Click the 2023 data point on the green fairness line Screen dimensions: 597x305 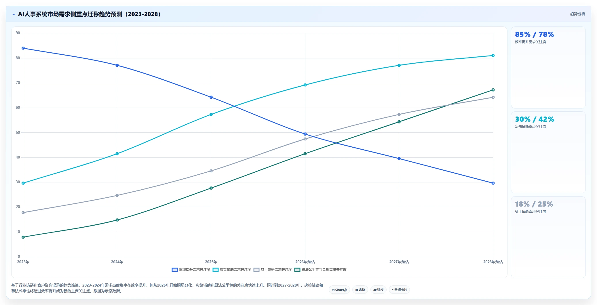click(x=23, y=237)
